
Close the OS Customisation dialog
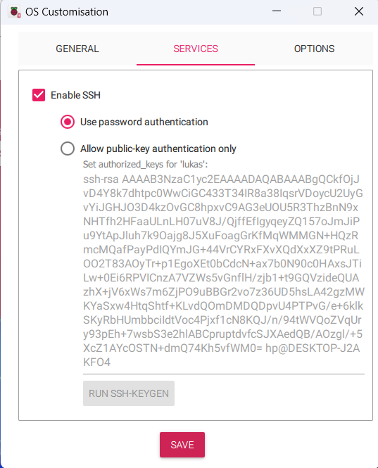358,11
